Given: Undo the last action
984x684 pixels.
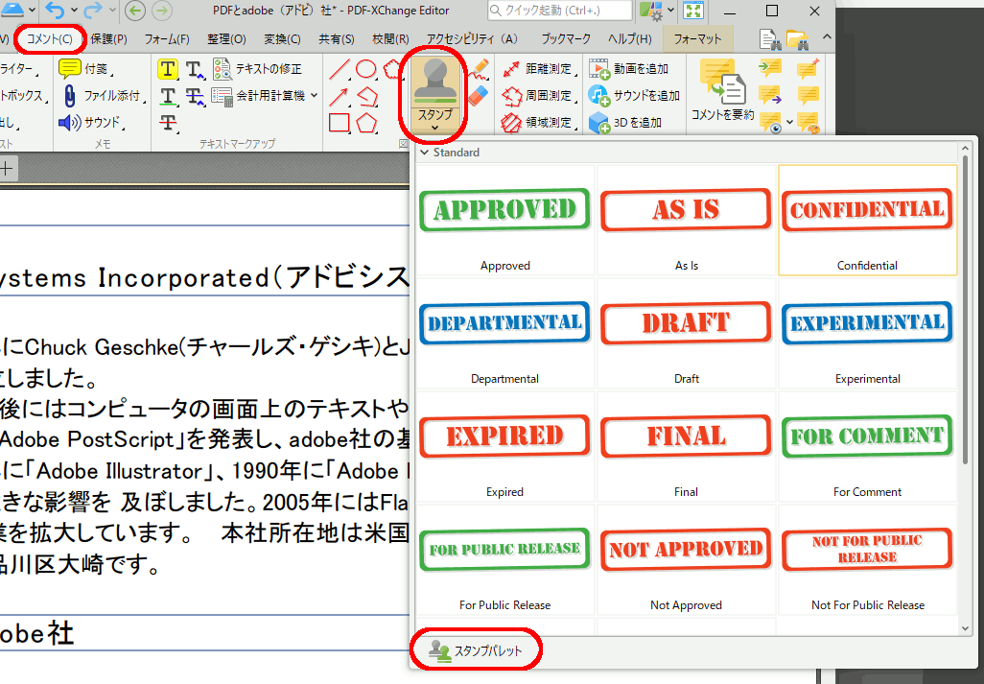Looking at the screenshot, I should coord(55,10).
